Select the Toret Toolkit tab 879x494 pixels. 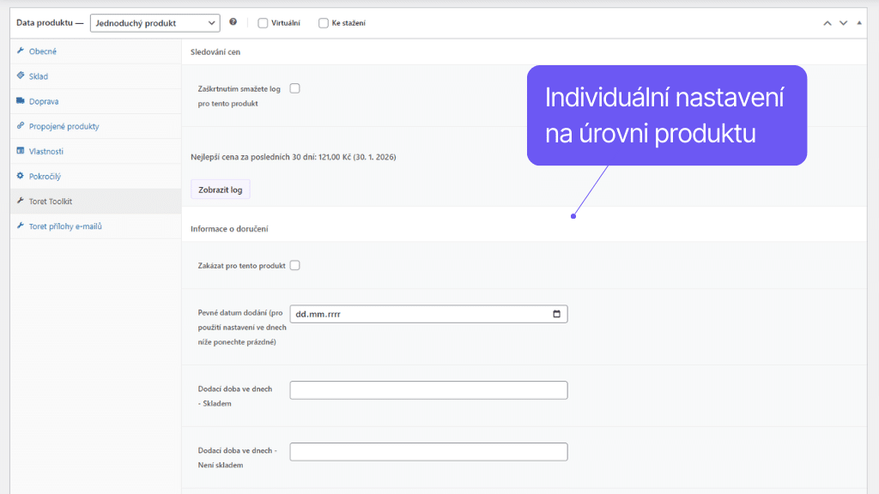tap(96, 201)
